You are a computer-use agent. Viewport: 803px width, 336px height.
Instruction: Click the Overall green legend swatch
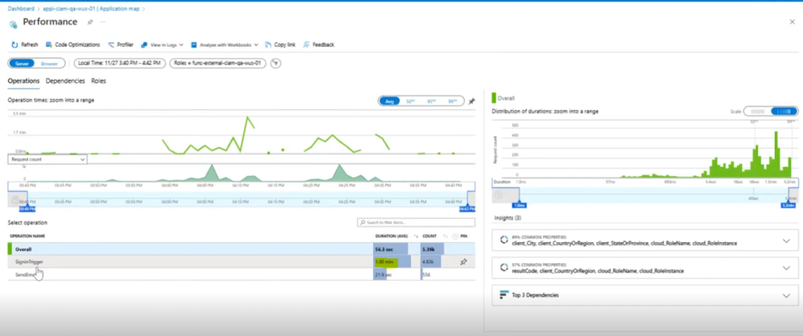tap(494, 98)
